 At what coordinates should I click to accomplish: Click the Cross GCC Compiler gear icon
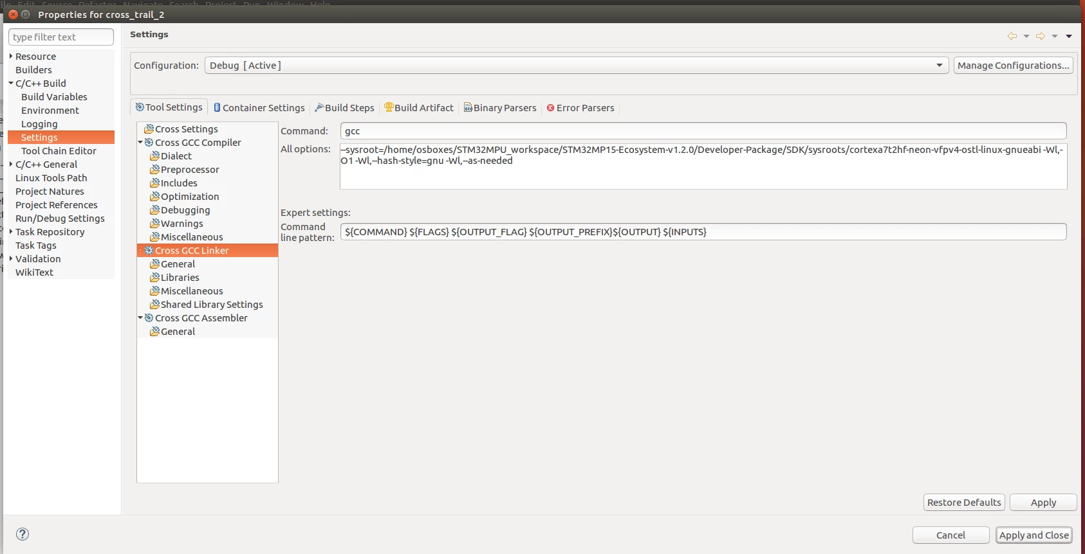pos(149,143)
